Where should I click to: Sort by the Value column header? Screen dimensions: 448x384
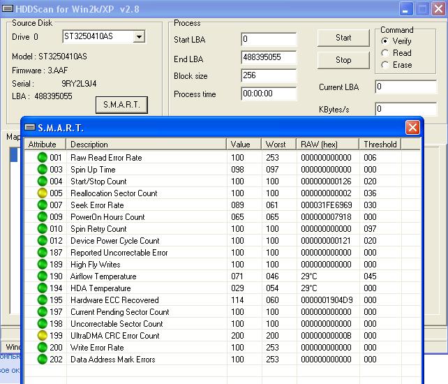click(244, 144)
